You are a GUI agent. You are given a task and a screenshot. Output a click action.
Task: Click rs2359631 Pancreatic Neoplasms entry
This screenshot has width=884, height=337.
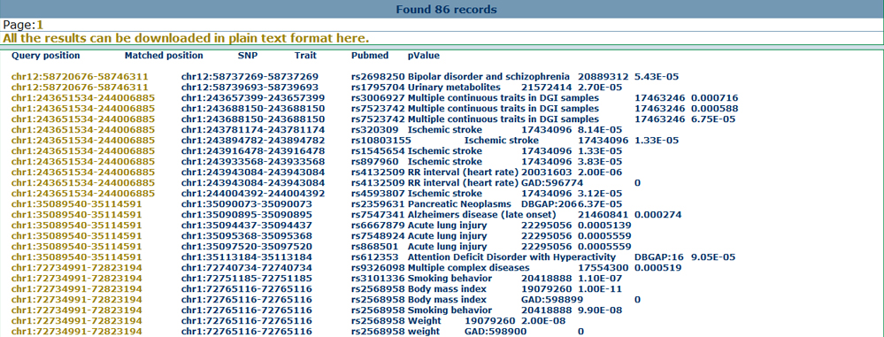pos(431,204)
